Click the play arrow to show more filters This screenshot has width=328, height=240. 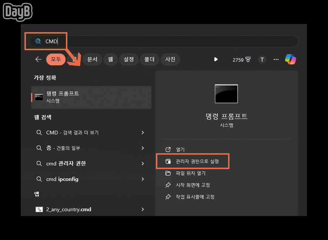[x=216, y=59]
